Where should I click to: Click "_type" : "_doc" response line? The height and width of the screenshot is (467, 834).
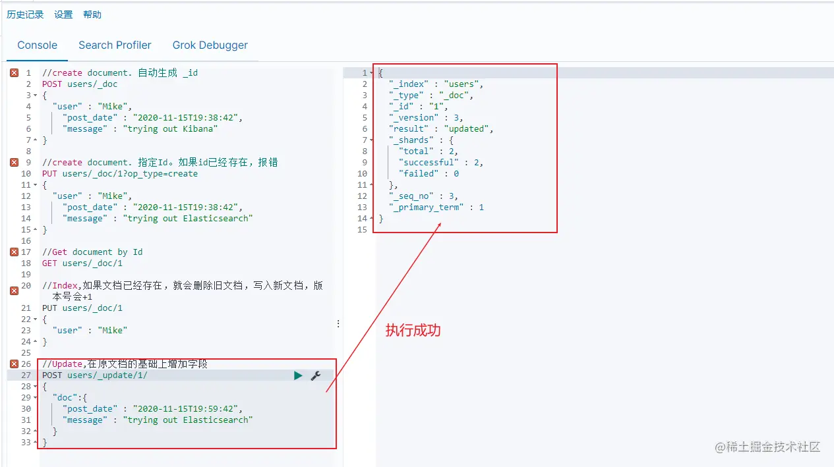pos(431,96)
